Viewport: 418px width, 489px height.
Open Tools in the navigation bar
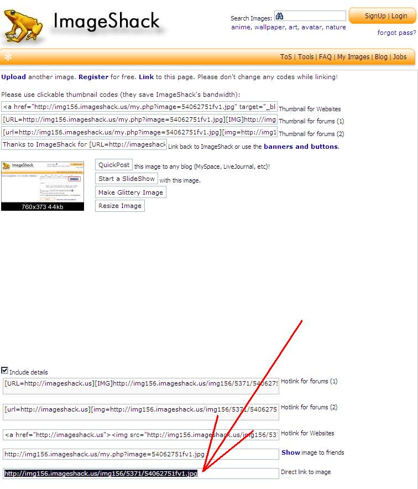(305, 57)
